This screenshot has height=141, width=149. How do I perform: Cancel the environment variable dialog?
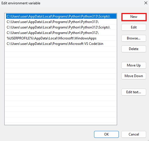(x=134, y=134)
